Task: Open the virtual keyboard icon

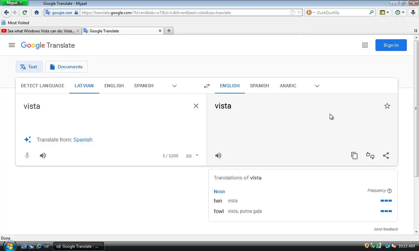Action: click(x=189, y=156)
